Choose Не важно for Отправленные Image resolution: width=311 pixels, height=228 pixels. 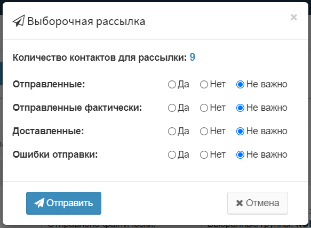pyautogui.click(x=240, y=85)
